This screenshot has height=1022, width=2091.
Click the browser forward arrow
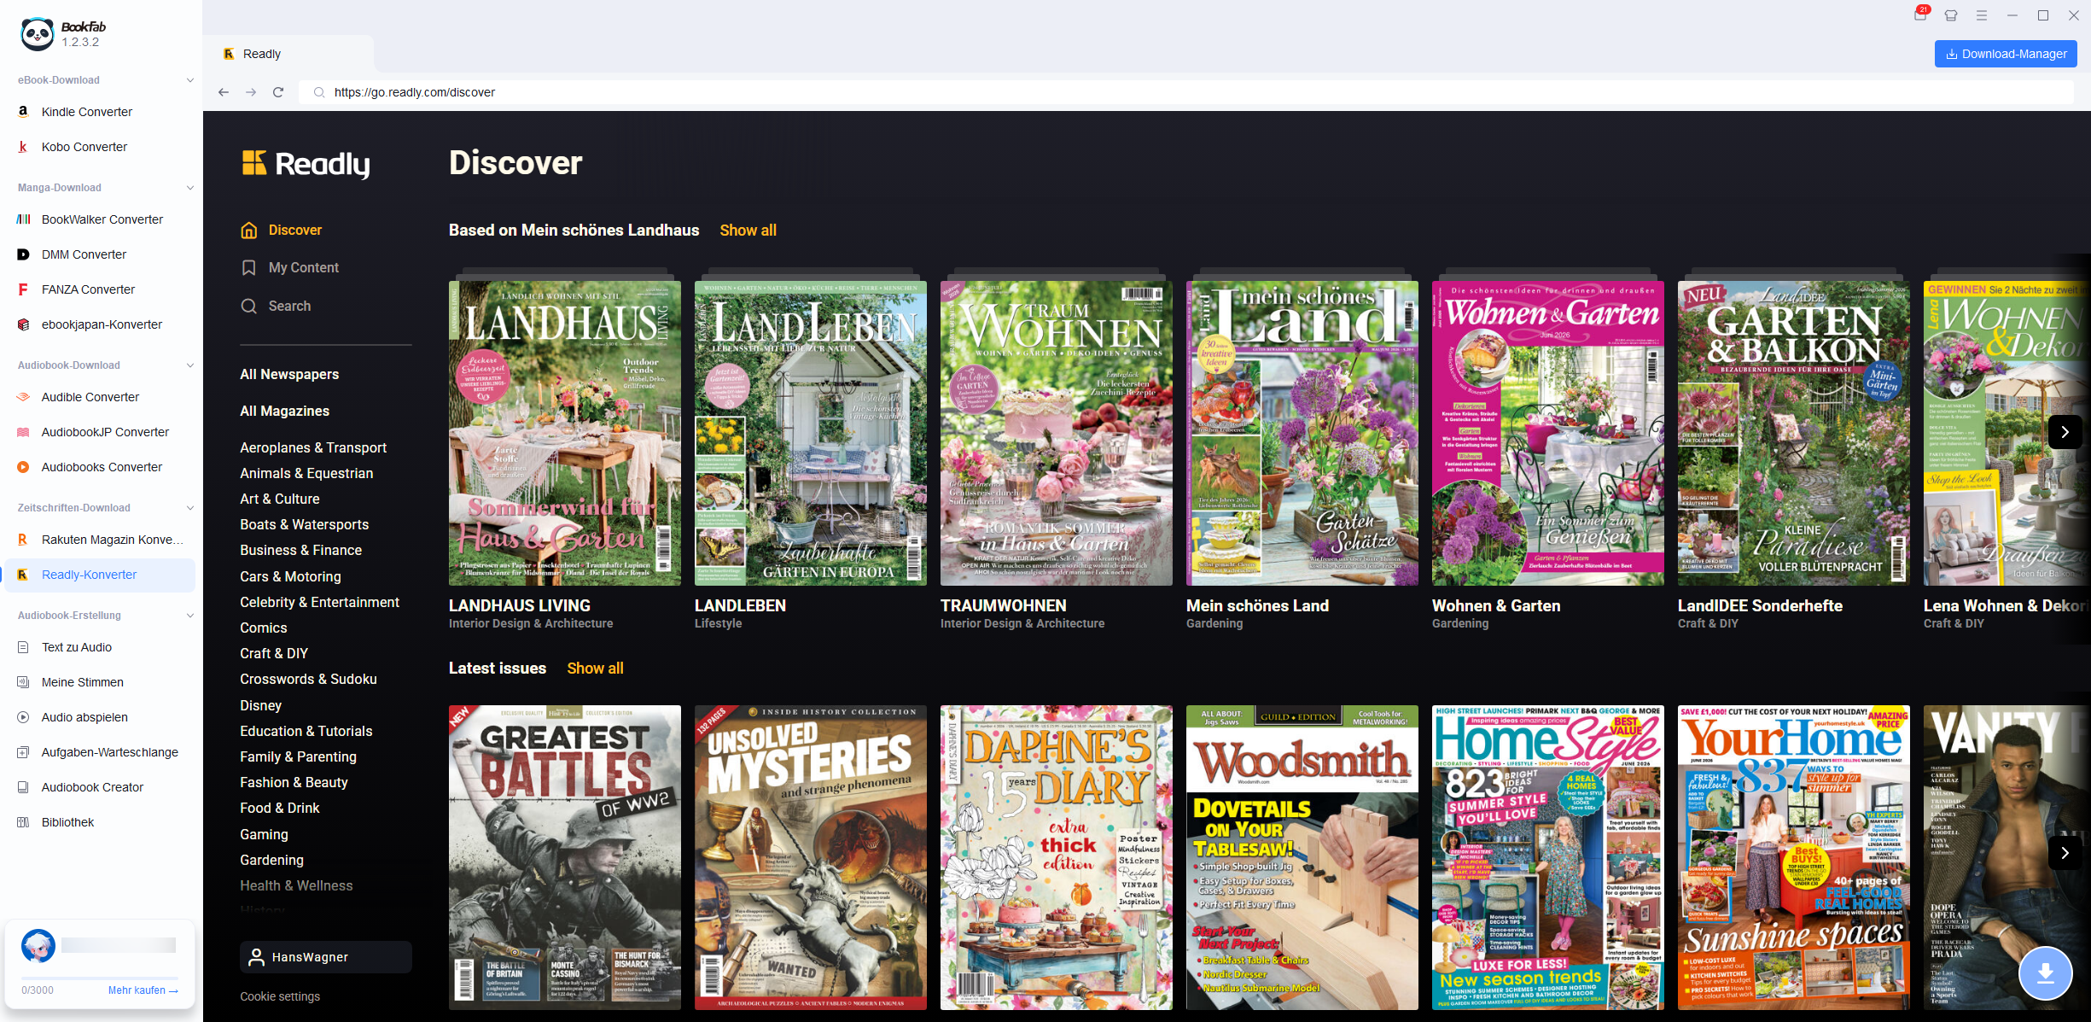pyautogui.click(x=251, y=92)
